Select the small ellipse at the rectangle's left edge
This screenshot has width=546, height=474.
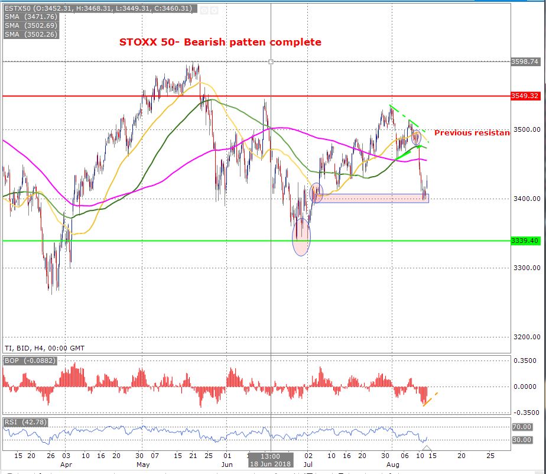coord(317,192)
